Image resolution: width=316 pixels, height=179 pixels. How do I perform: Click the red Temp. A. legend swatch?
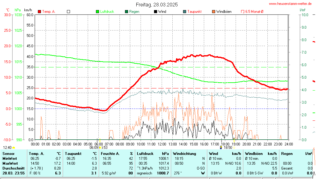[39, 12]
